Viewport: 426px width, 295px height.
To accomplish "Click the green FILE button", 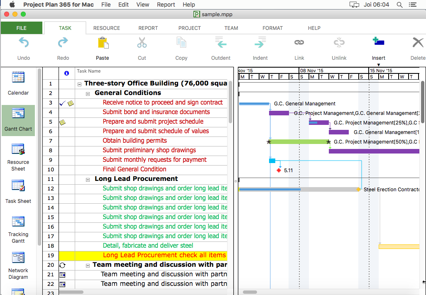I will [x=22, y=28].
